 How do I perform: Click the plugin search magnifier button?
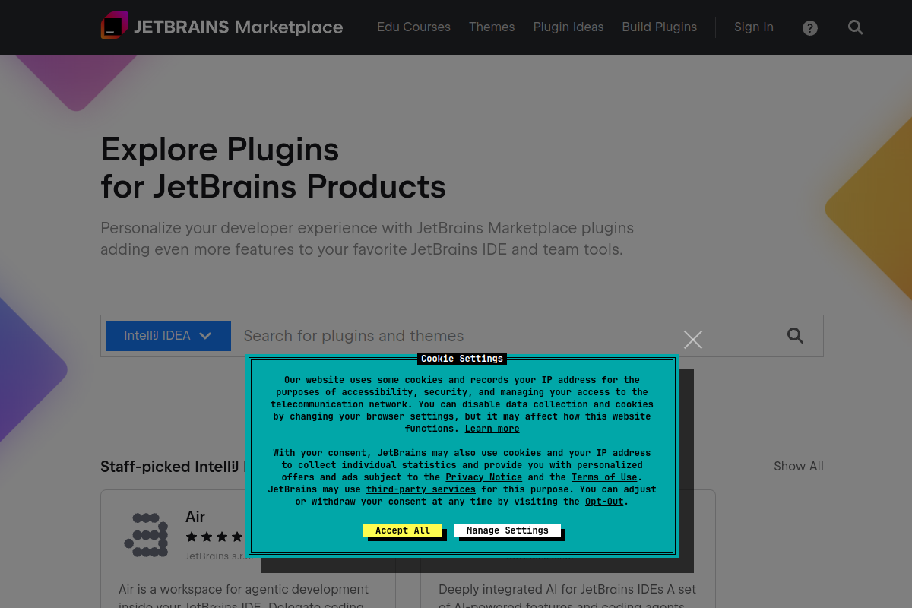coord(795,336)
